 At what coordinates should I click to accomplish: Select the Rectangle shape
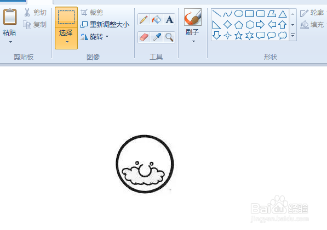click(x=249, y=14)
